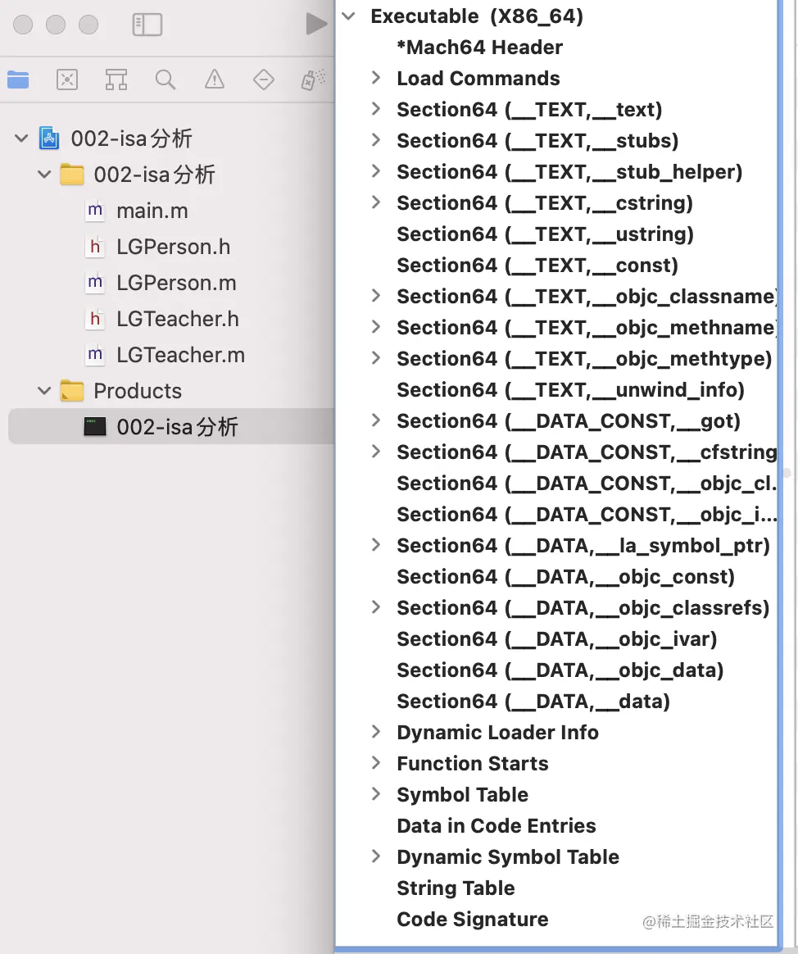Click the 002-isa分析 project blueprint icon

(x=49, y=139)
